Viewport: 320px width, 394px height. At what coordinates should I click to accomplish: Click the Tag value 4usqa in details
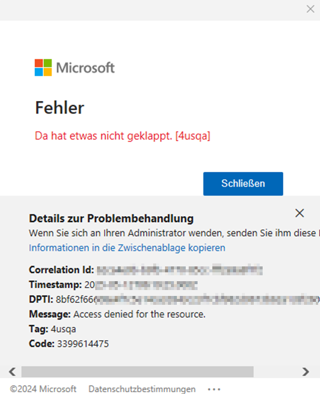pyautogui.click(x=63, y=329)
